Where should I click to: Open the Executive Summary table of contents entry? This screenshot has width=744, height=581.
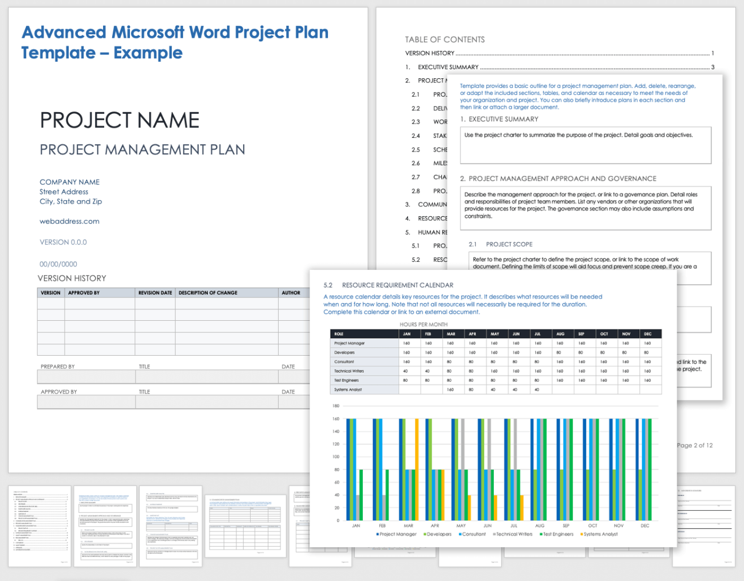tap(448, 67)
